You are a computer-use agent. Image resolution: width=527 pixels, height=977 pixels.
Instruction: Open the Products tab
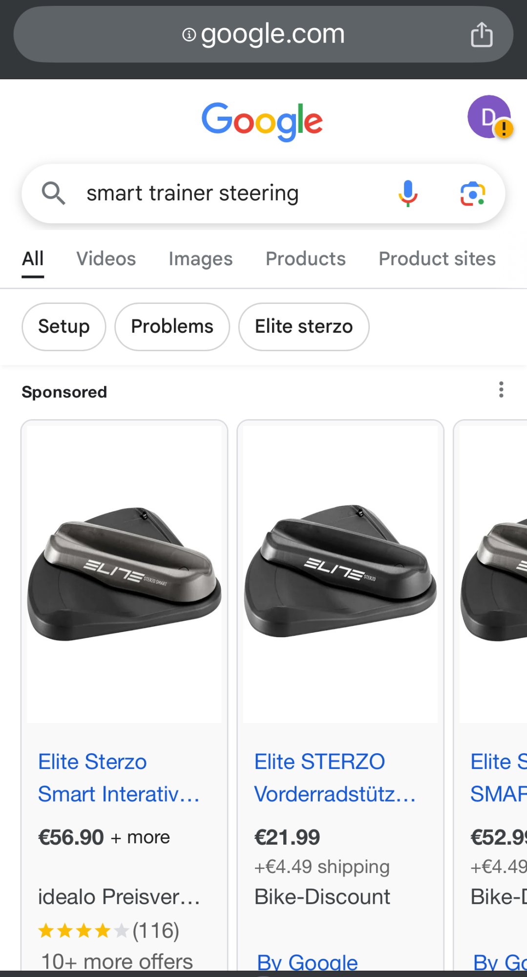coord(305,259)
